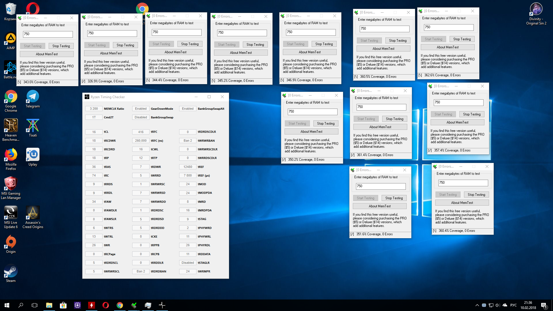
Task: Click About MemTest in the 362.6% coverage window
Action: click(x=448, y=47)
